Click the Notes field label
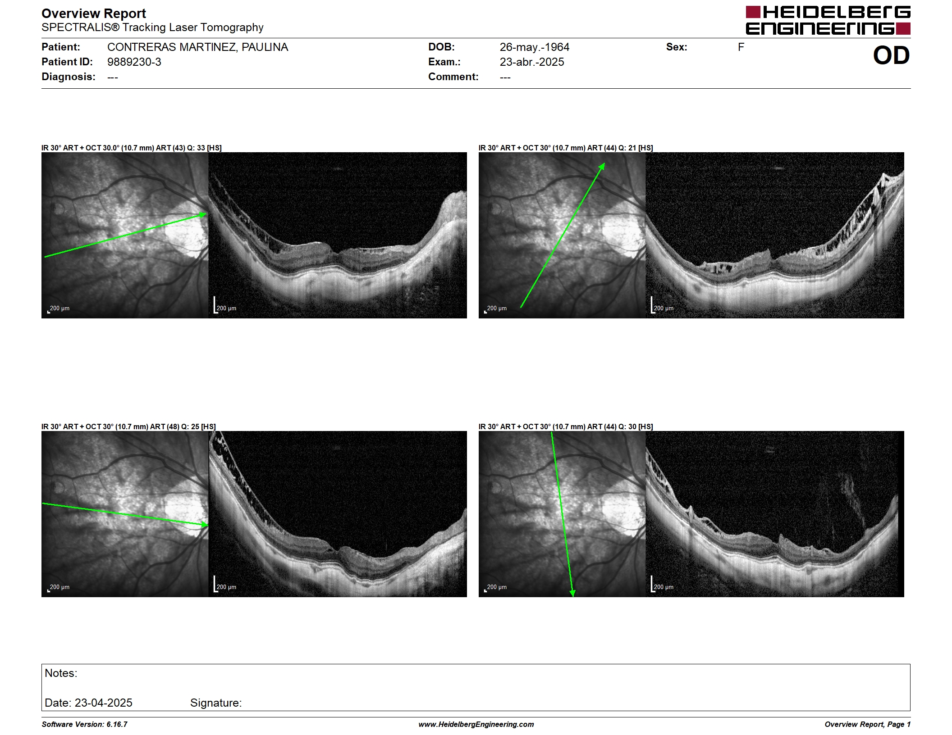Screen dimensions: 952x735 (x=61, y=673)
